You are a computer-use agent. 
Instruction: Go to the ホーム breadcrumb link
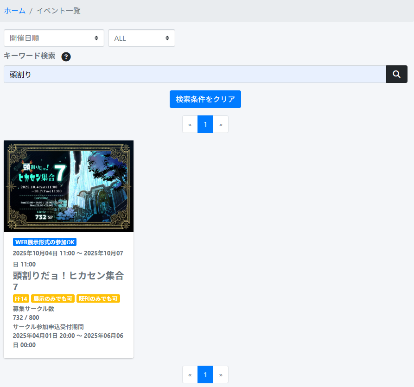15,11
